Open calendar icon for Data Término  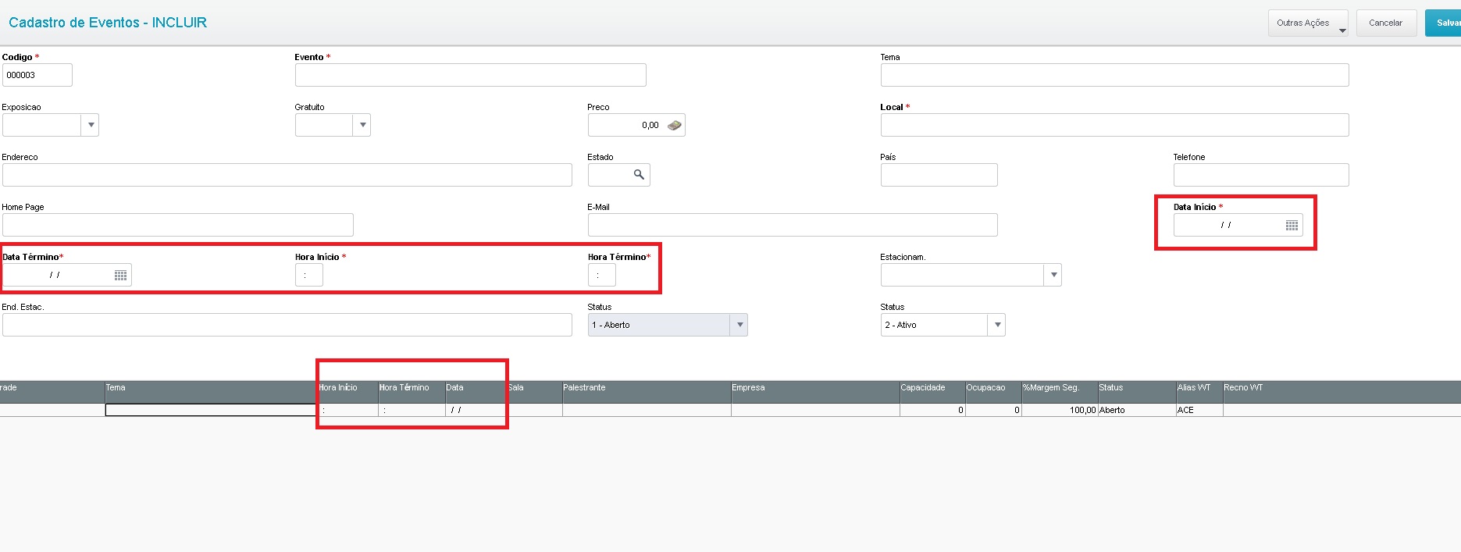(120, 276)
